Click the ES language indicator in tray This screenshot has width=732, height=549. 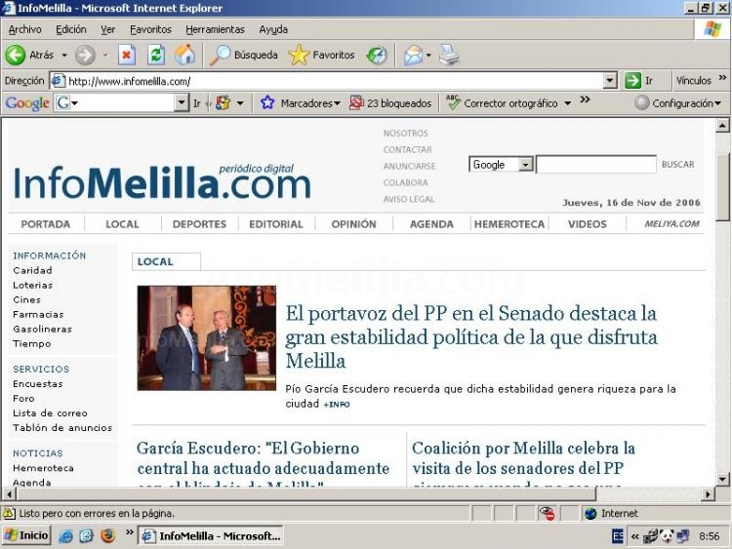[x=617, y=536]
